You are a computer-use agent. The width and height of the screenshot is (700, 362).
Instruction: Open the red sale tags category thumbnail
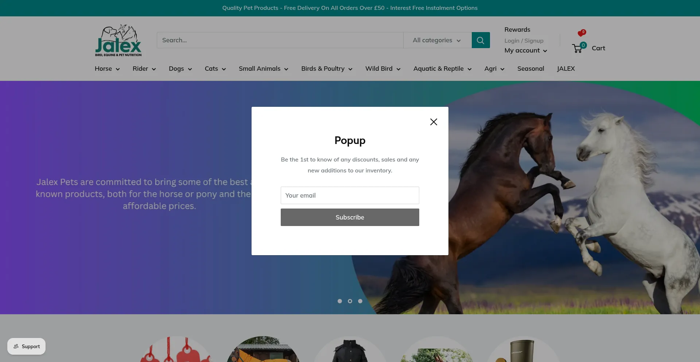tap(176, 349)
